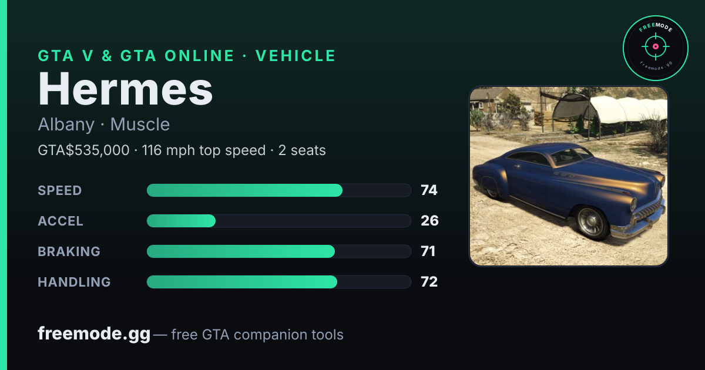
Task: Click the Speed stat bar
Action: [279, 190]
